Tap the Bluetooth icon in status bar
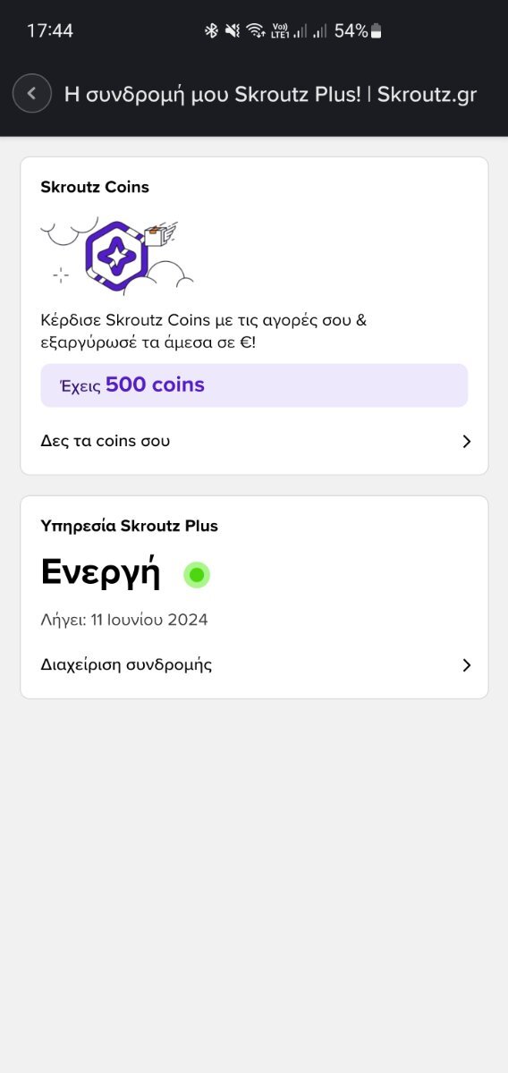Viewport: 508px width, 1073px height. 212,31
